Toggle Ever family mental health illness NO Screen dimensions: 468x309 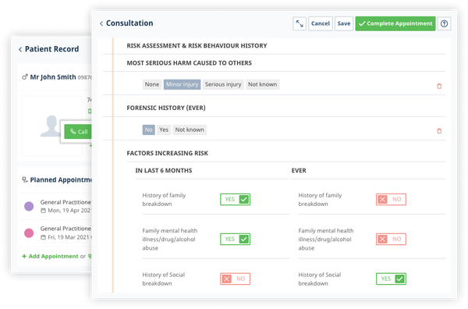click(x=391, y=239)
